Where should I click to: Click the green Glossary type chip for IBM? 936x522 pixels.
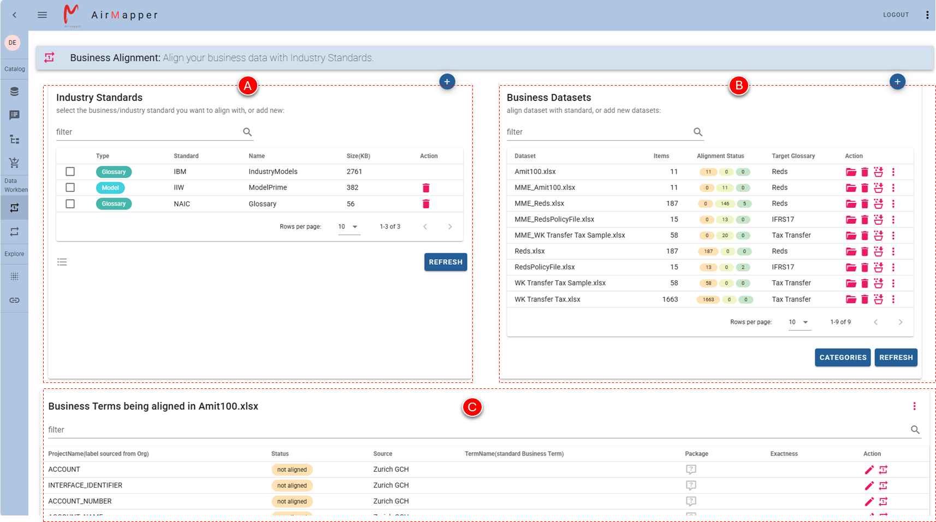pyautogui.click(x=114, y=171)
